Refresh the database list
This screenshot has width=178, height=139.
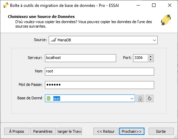(x=150, y=99)
